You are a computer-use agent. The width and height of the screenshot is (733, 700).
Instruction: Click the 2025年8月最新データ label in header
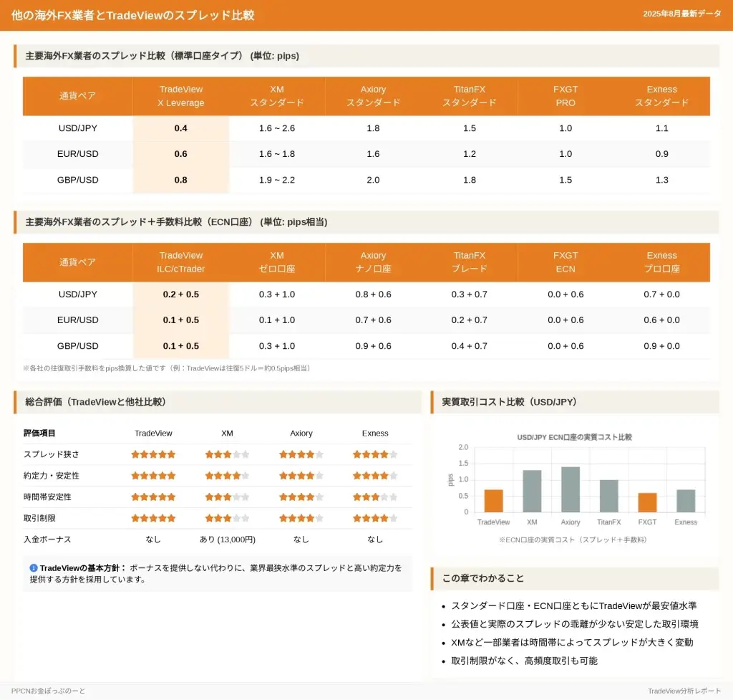[x=681, y=14]
